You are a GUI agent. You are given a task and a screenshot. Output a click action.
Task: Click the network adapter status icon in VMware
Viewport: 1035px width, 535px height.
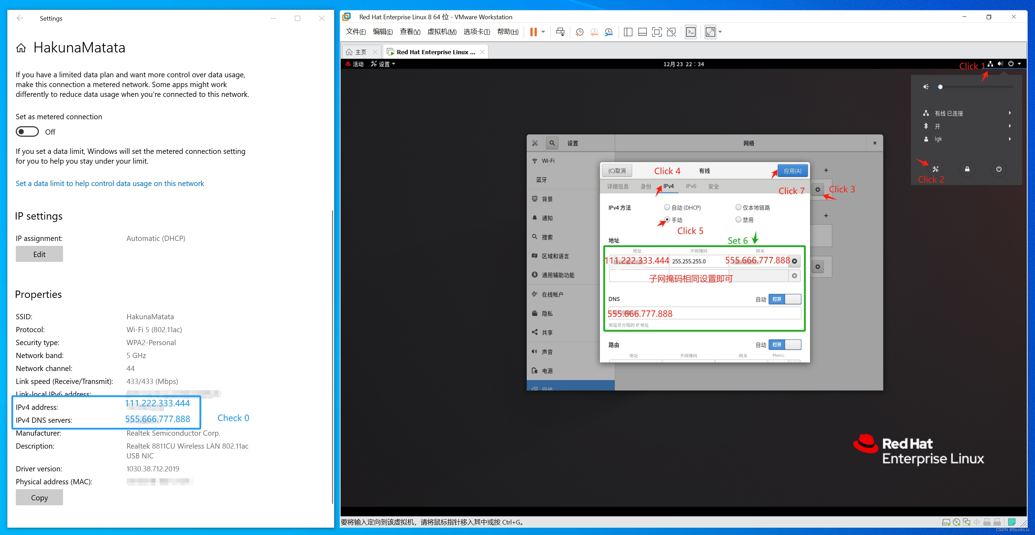pos(966,522)
